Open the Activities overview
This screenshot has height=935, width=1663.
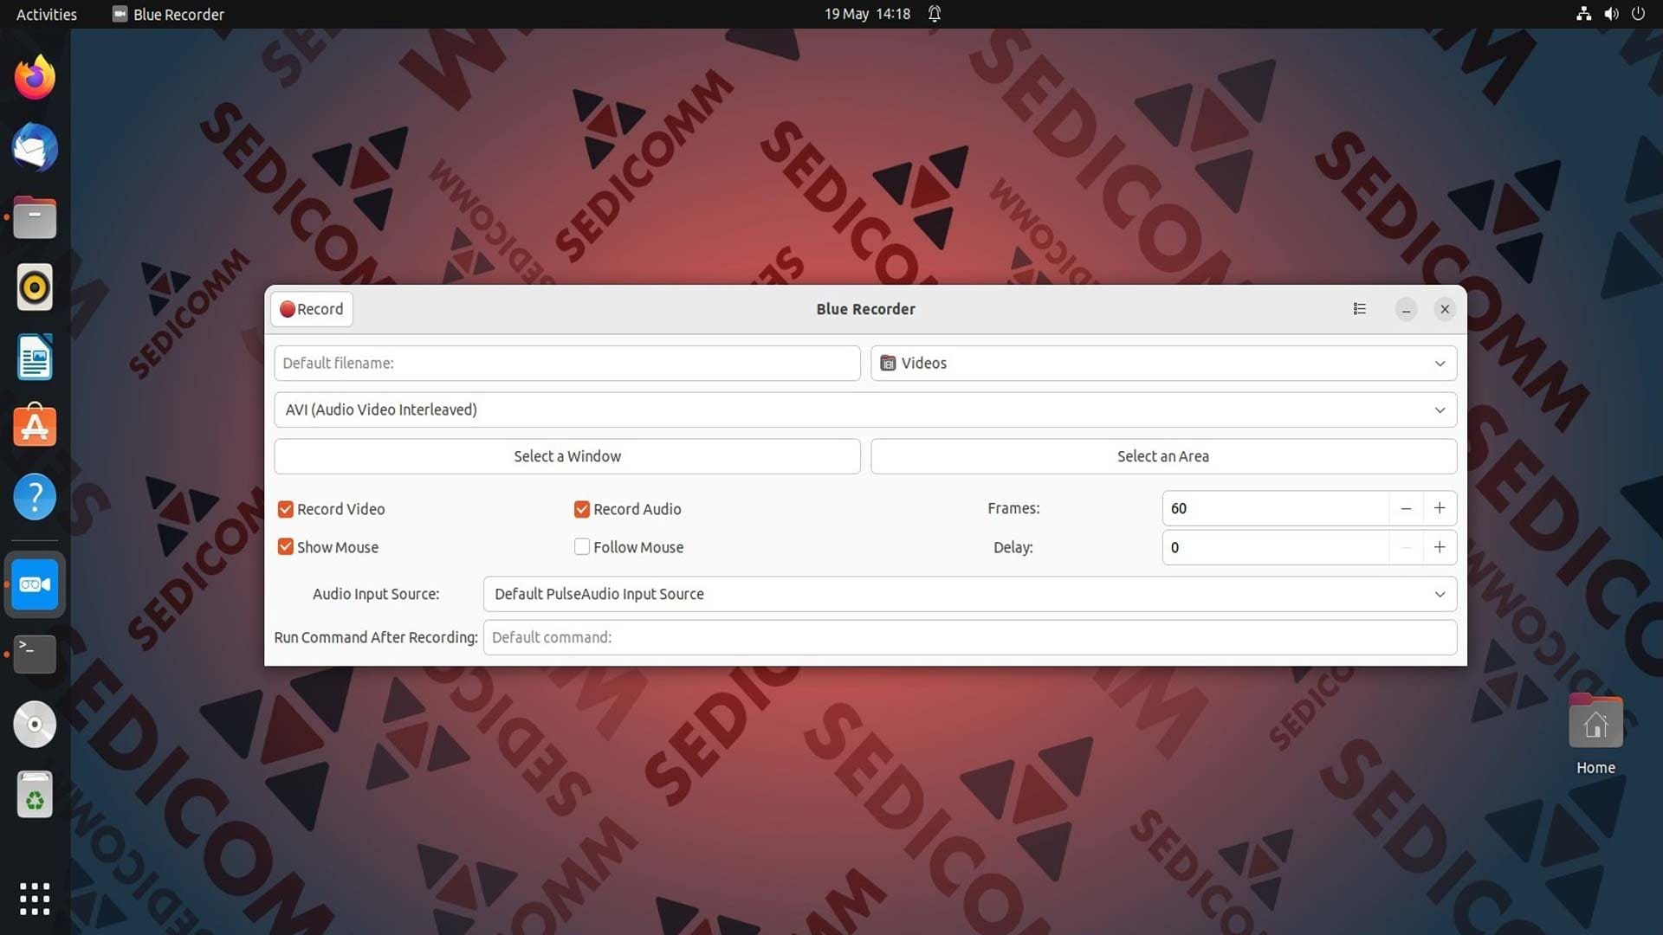click(47, 14)
